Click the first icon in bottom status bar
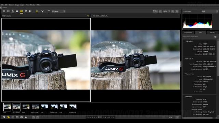This screenshot has width=219, height=123. pyautogui.click(x=4, y=117)
